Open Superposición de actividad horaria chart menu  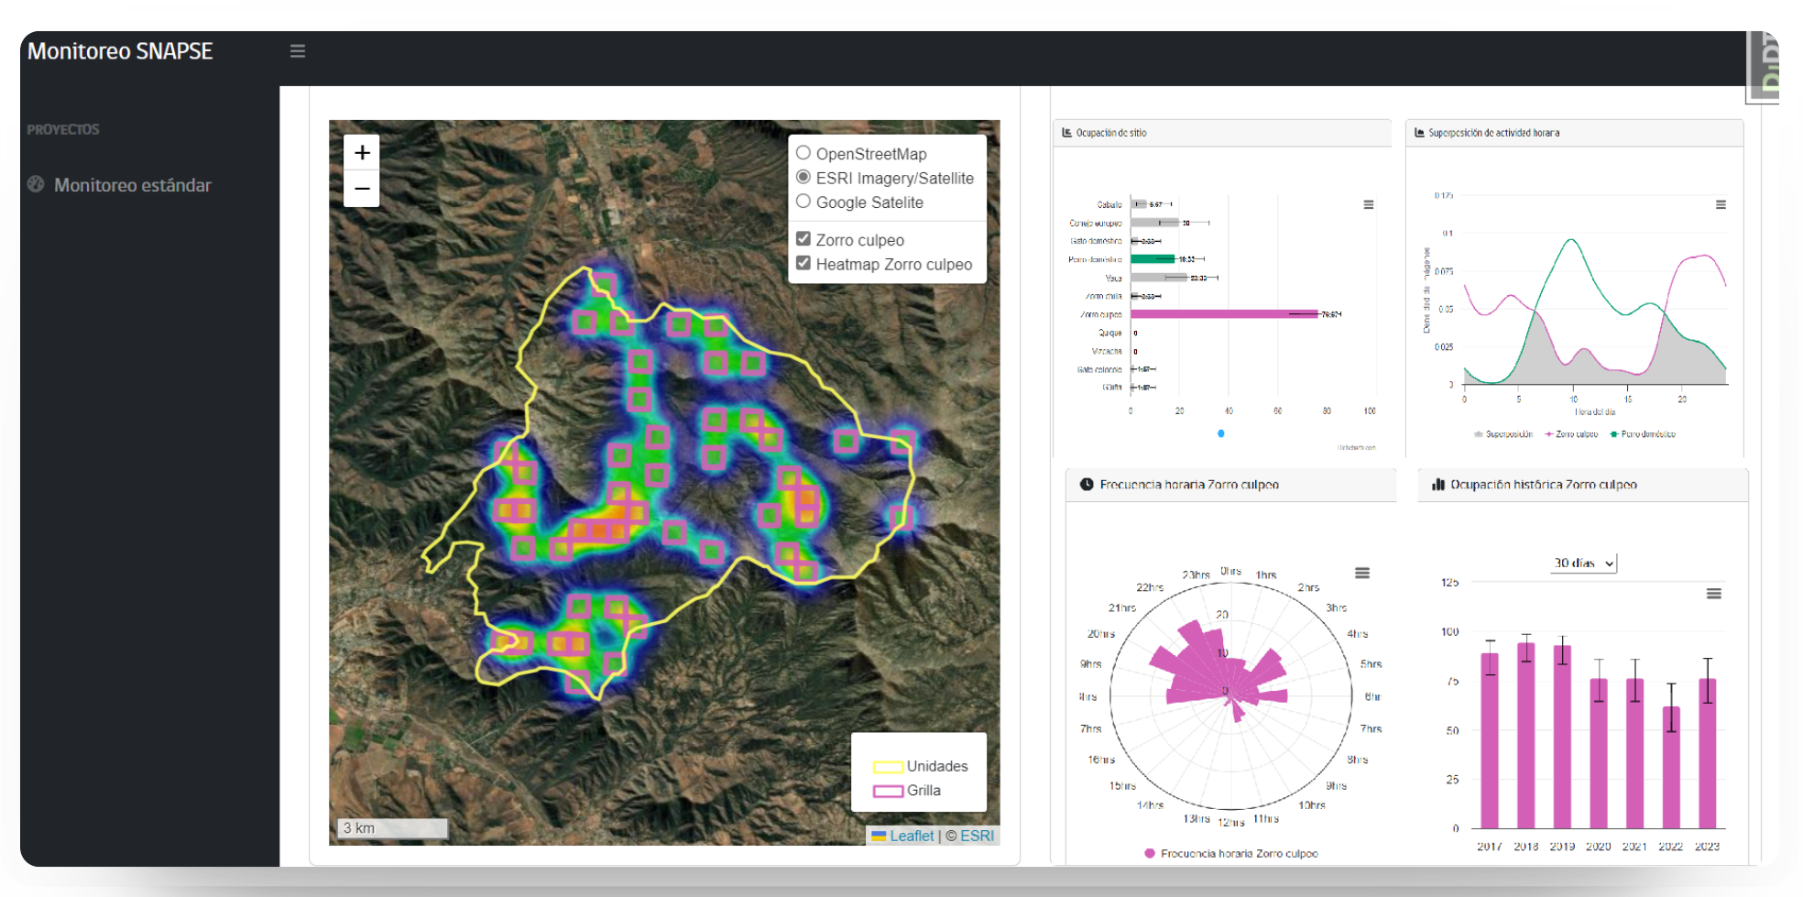(x=1721, y=204)
